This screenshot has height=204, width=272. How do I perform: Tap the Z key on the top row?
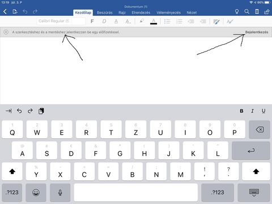point(136,130)
